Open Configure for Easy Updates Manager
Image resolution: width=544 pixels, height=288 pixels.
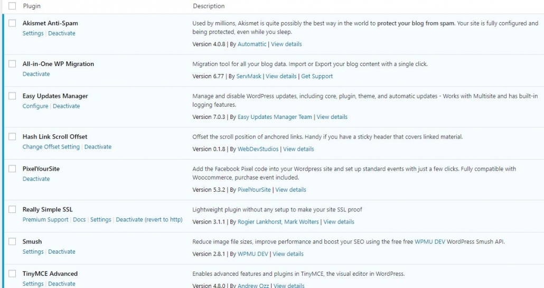click(x=35, y=106)
